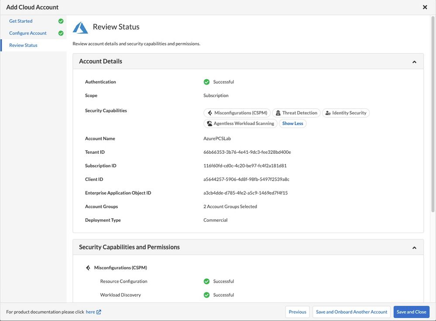
Task: Close the Add Cloud Account dialog
Action: (x=425, y=7)
